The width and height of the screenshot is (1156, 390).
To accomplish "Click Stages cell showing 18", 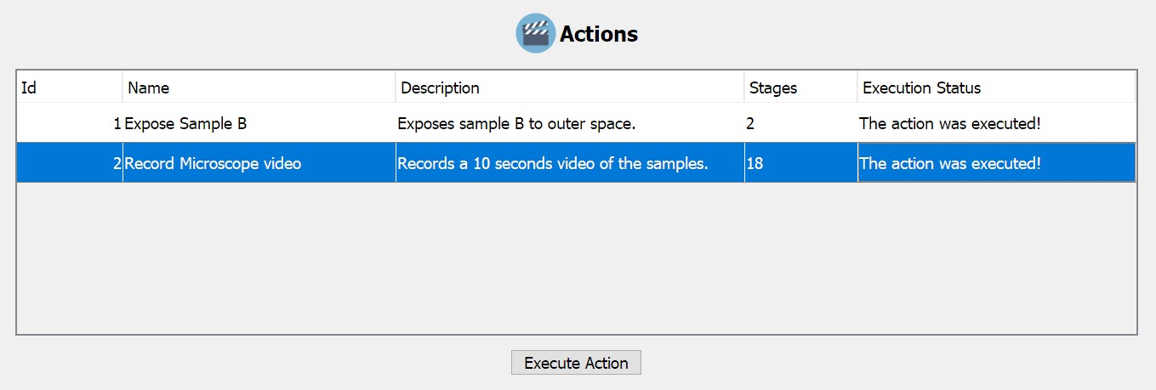I will (755, 163).
